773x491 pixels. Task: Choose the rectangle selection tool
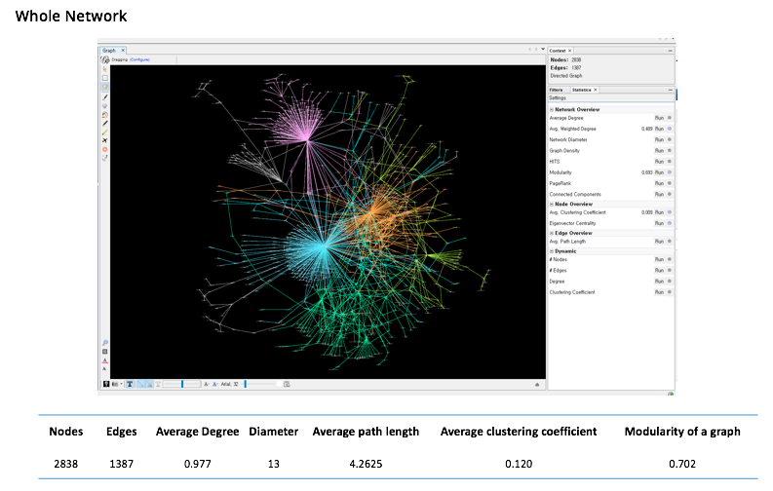104,79
